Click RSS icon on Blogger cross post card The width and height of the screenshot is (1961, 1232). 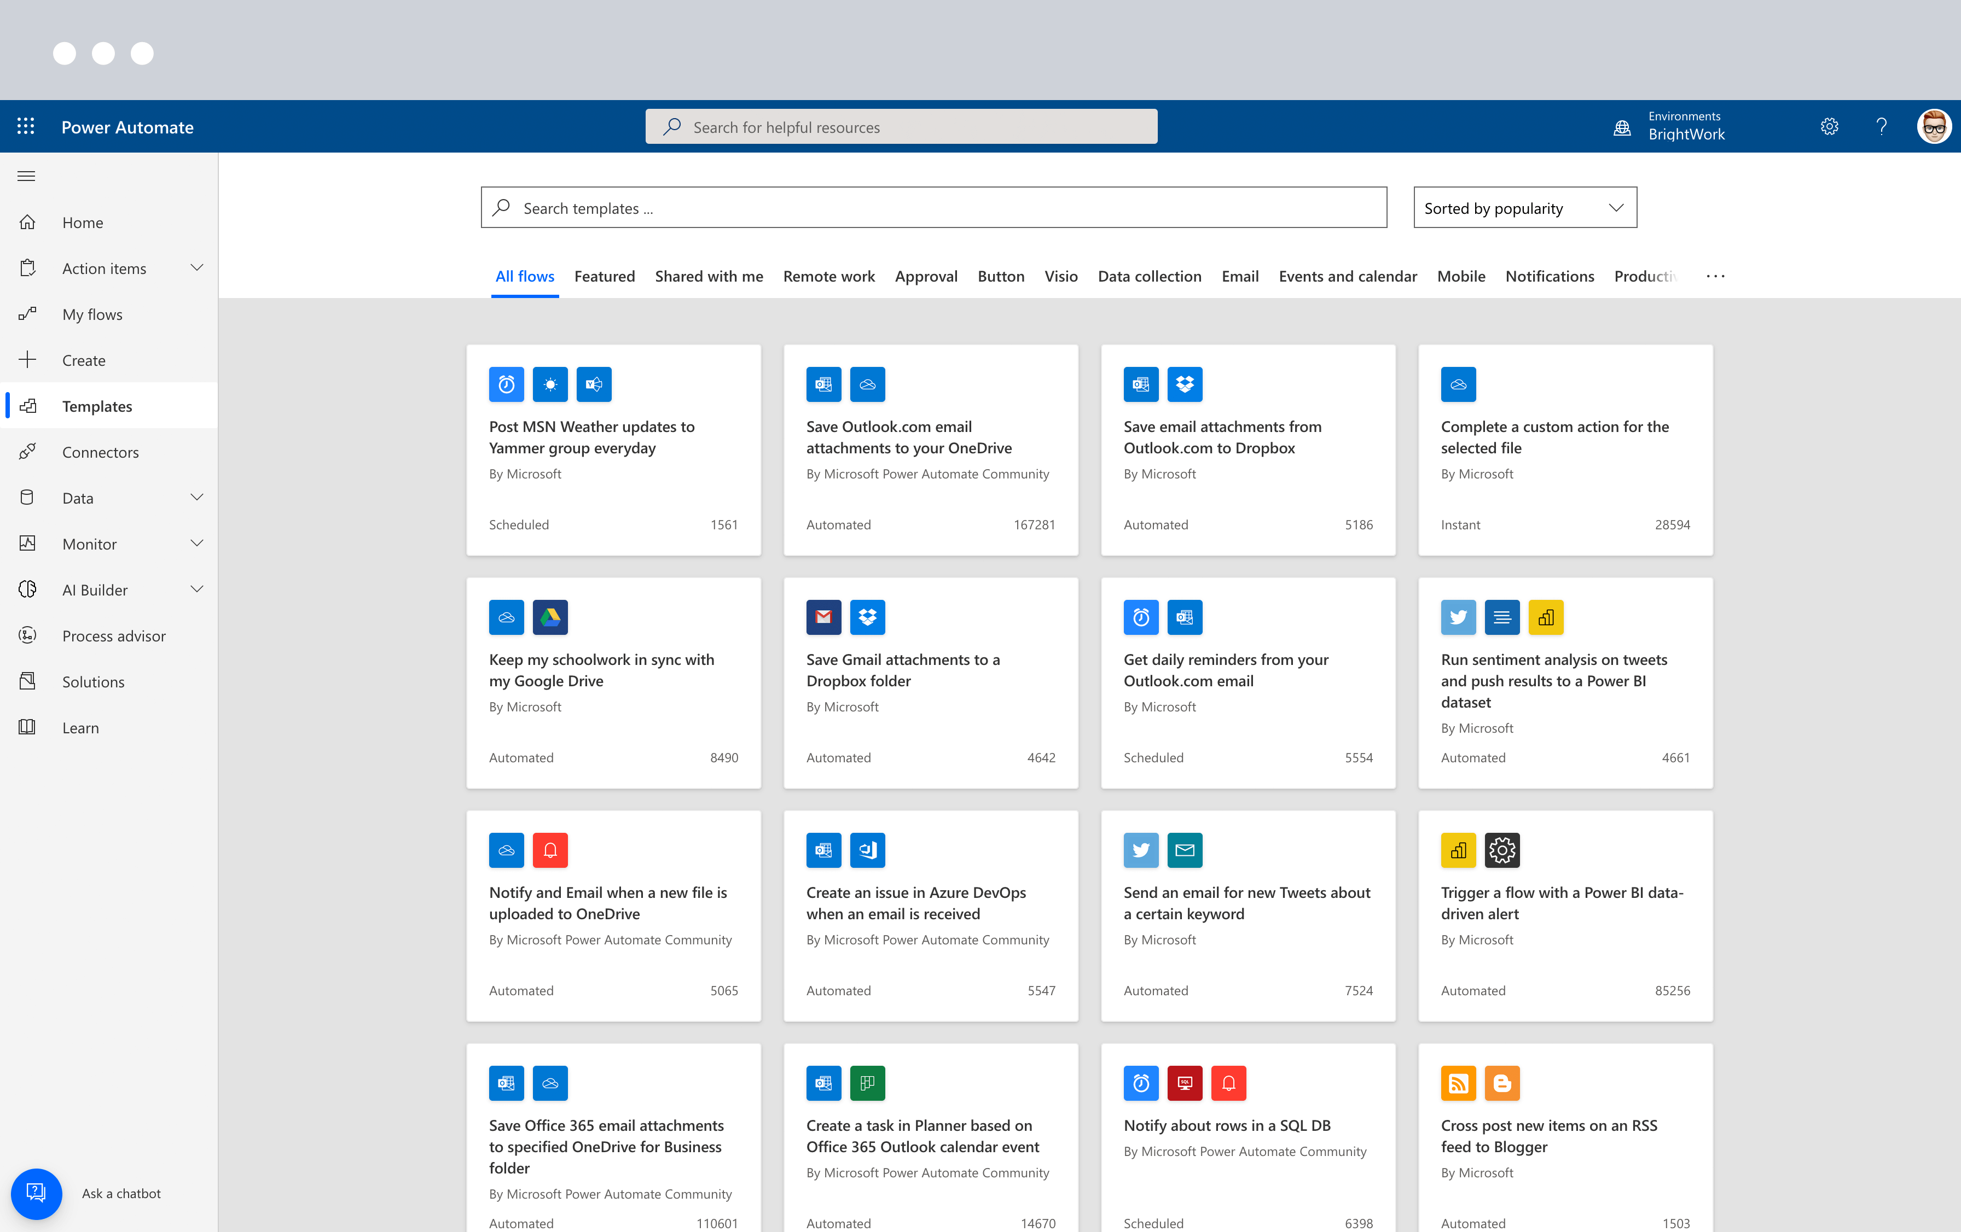click(1458, 1083)
